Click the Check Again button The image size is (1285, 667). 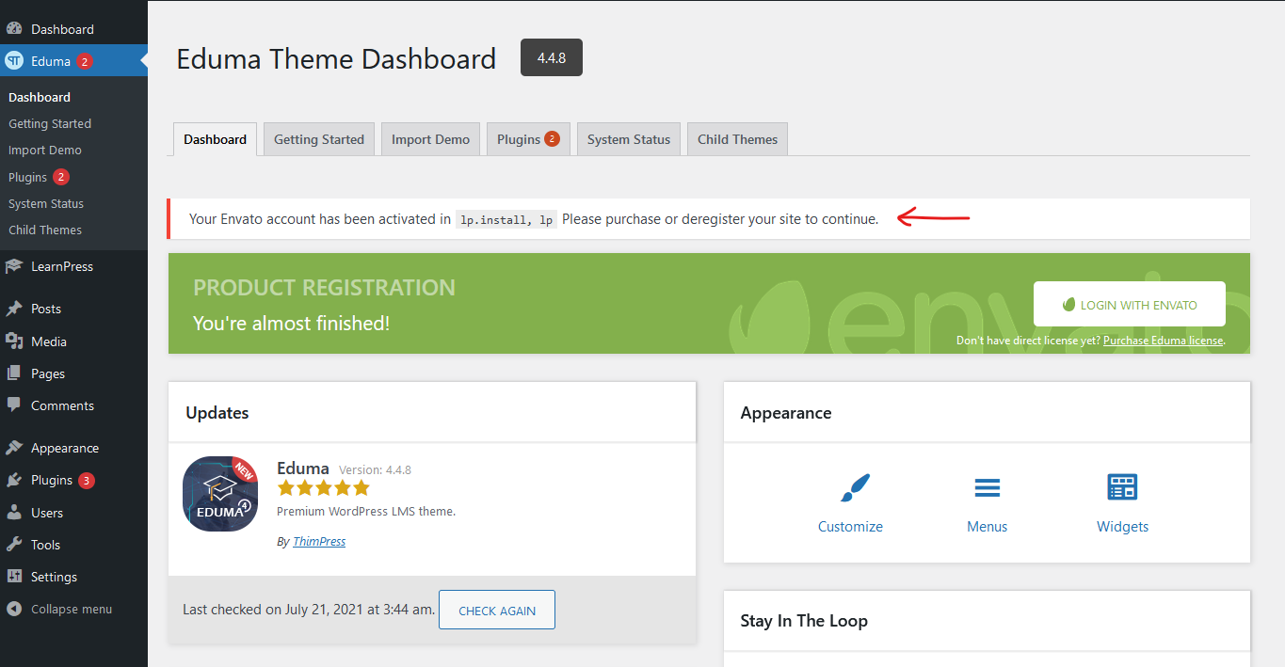497,611
